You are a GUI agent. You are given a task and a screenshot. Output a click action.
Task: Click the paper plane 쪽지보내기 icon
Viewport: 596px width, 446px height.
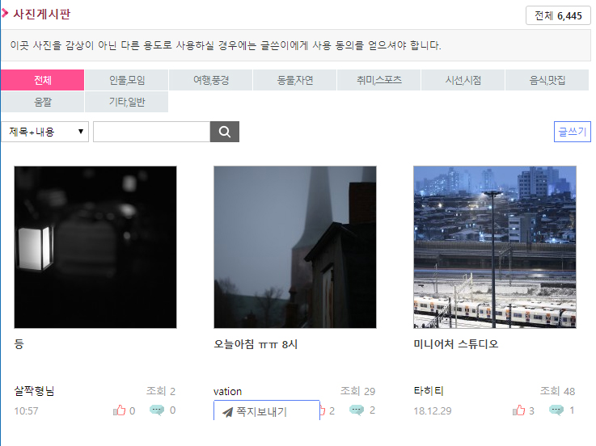click(x=228, y=412)
